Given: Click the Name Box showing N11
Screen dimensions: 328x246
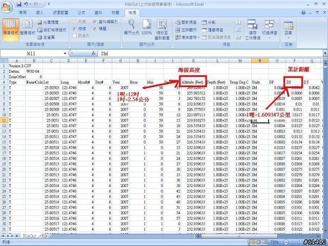Looking at the screenshot, I should point(31,53).
